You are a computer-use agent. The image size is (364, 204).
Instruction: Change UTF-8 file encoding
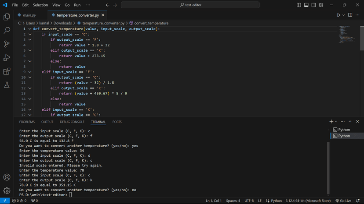coord(249,201)
